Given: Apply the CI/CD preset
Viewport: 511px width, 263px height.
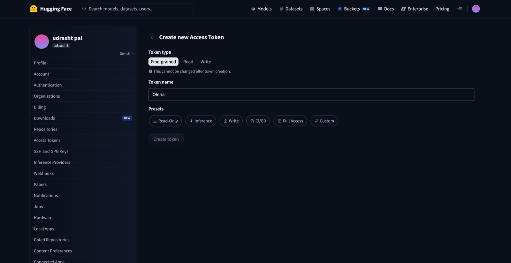Looking at the screenshot, I should 258,121.
